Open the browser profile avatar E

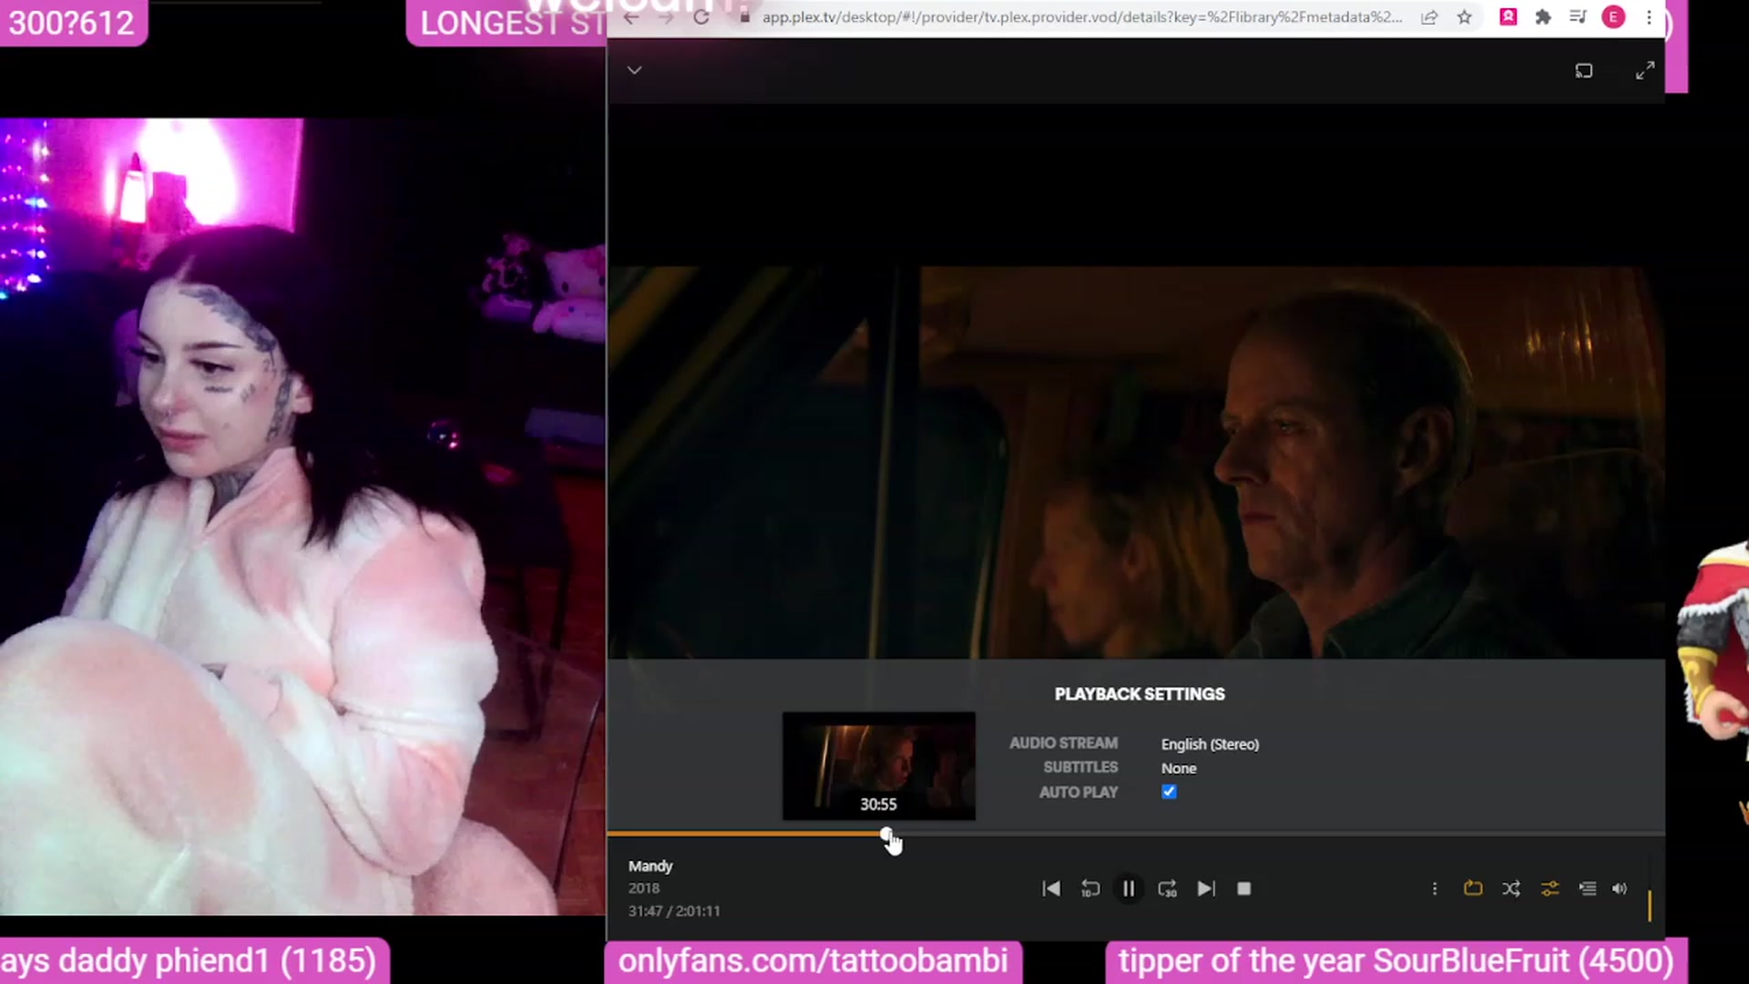[x=1613, y=16]
